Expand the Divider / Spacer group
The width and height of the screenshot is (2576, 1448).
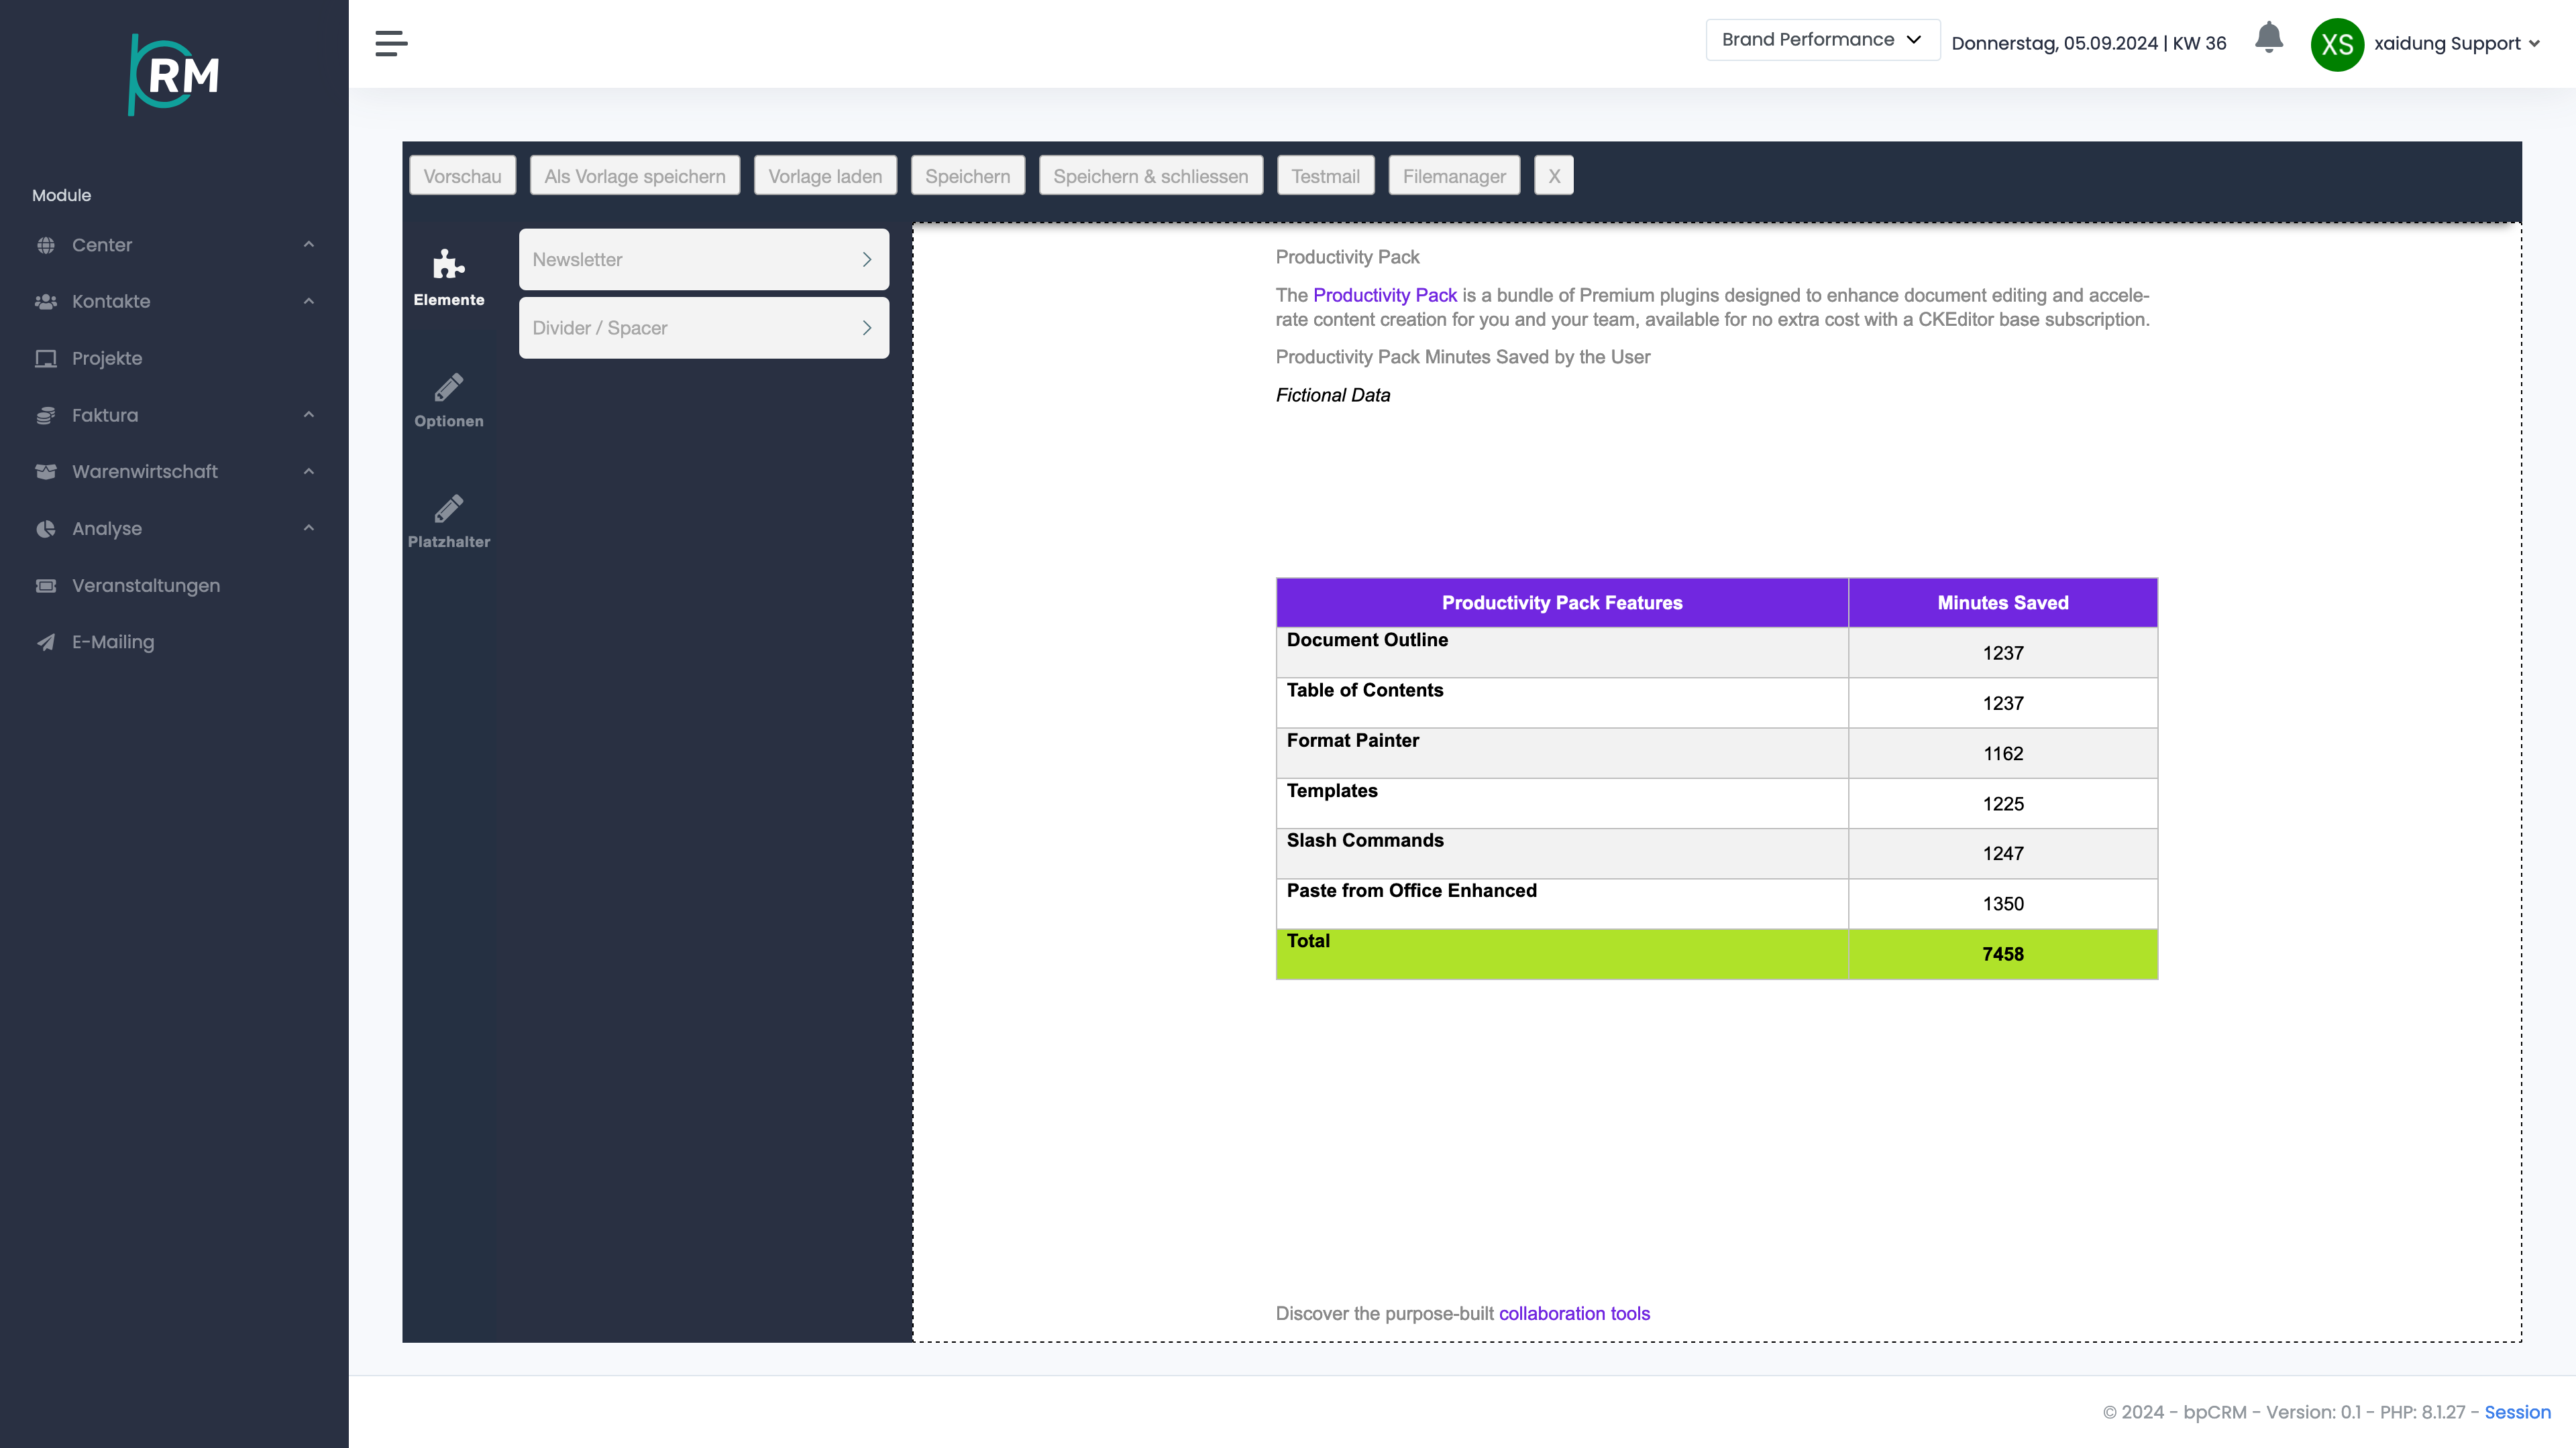[x=704, y=328]
